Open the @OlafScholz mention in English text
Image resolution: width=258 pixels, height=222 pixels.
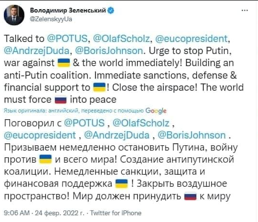(121, 39)
